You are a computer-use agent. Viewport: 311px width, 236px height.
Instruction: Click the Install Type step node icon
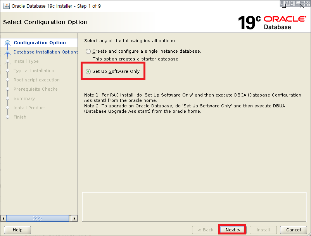point(7,61)
